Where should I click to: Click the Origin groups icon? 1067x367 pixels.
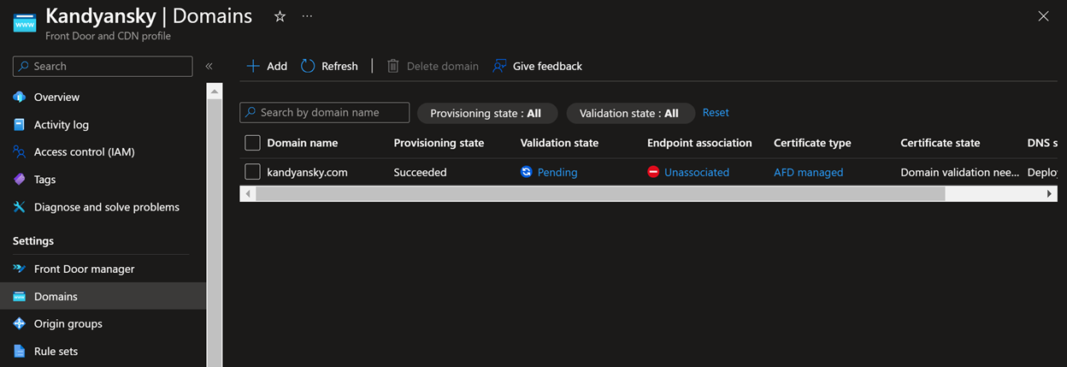tap(20, 323)
